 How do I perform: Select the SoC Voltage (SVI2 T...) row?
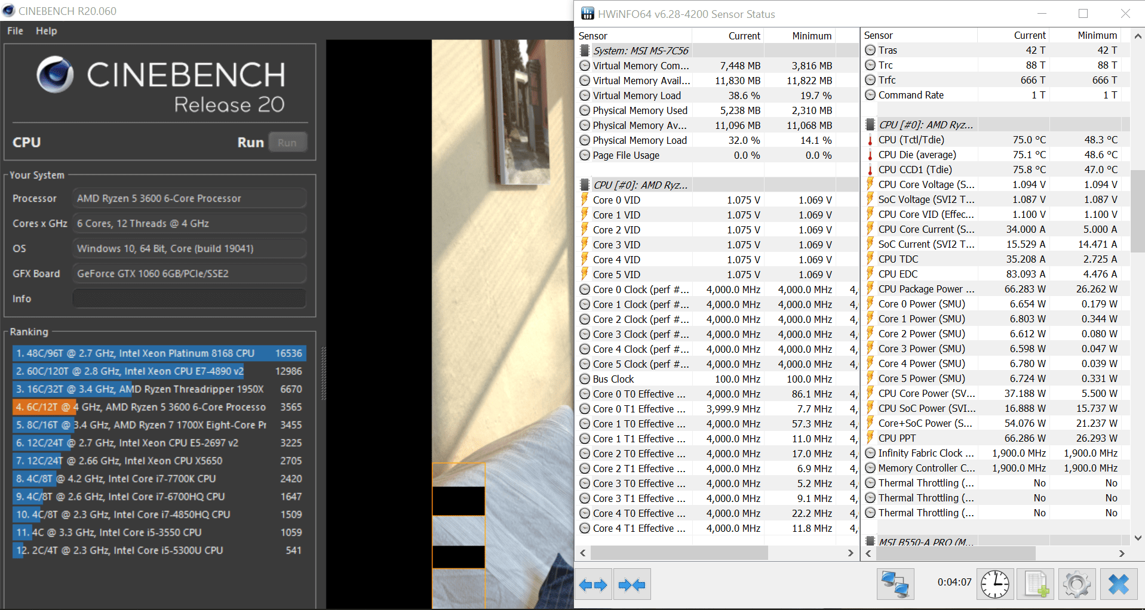(x=996, y=199)
